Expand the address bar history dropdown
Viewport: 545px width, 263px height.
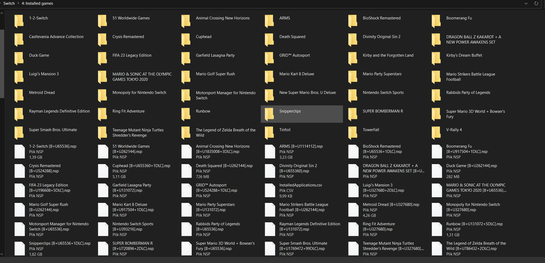coord(526,3)
